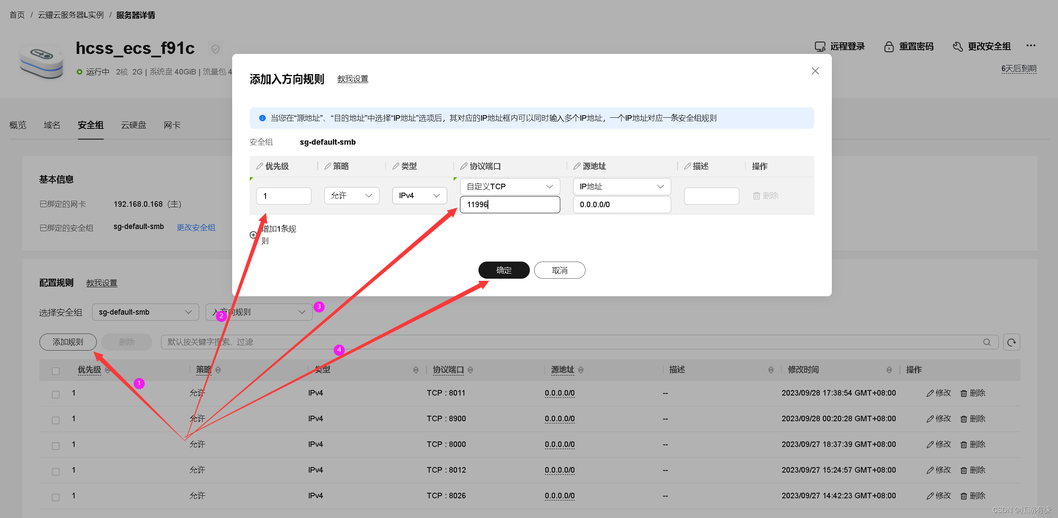Viewport: 1058px width, 518px height.
Task: Click the change security group wrench icon
Action: pos(958,47)
